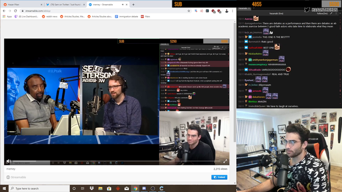The height and width of the screenshot is (192, 342).
Task: Open a new browser tab
Action: [x=133, y=5]
